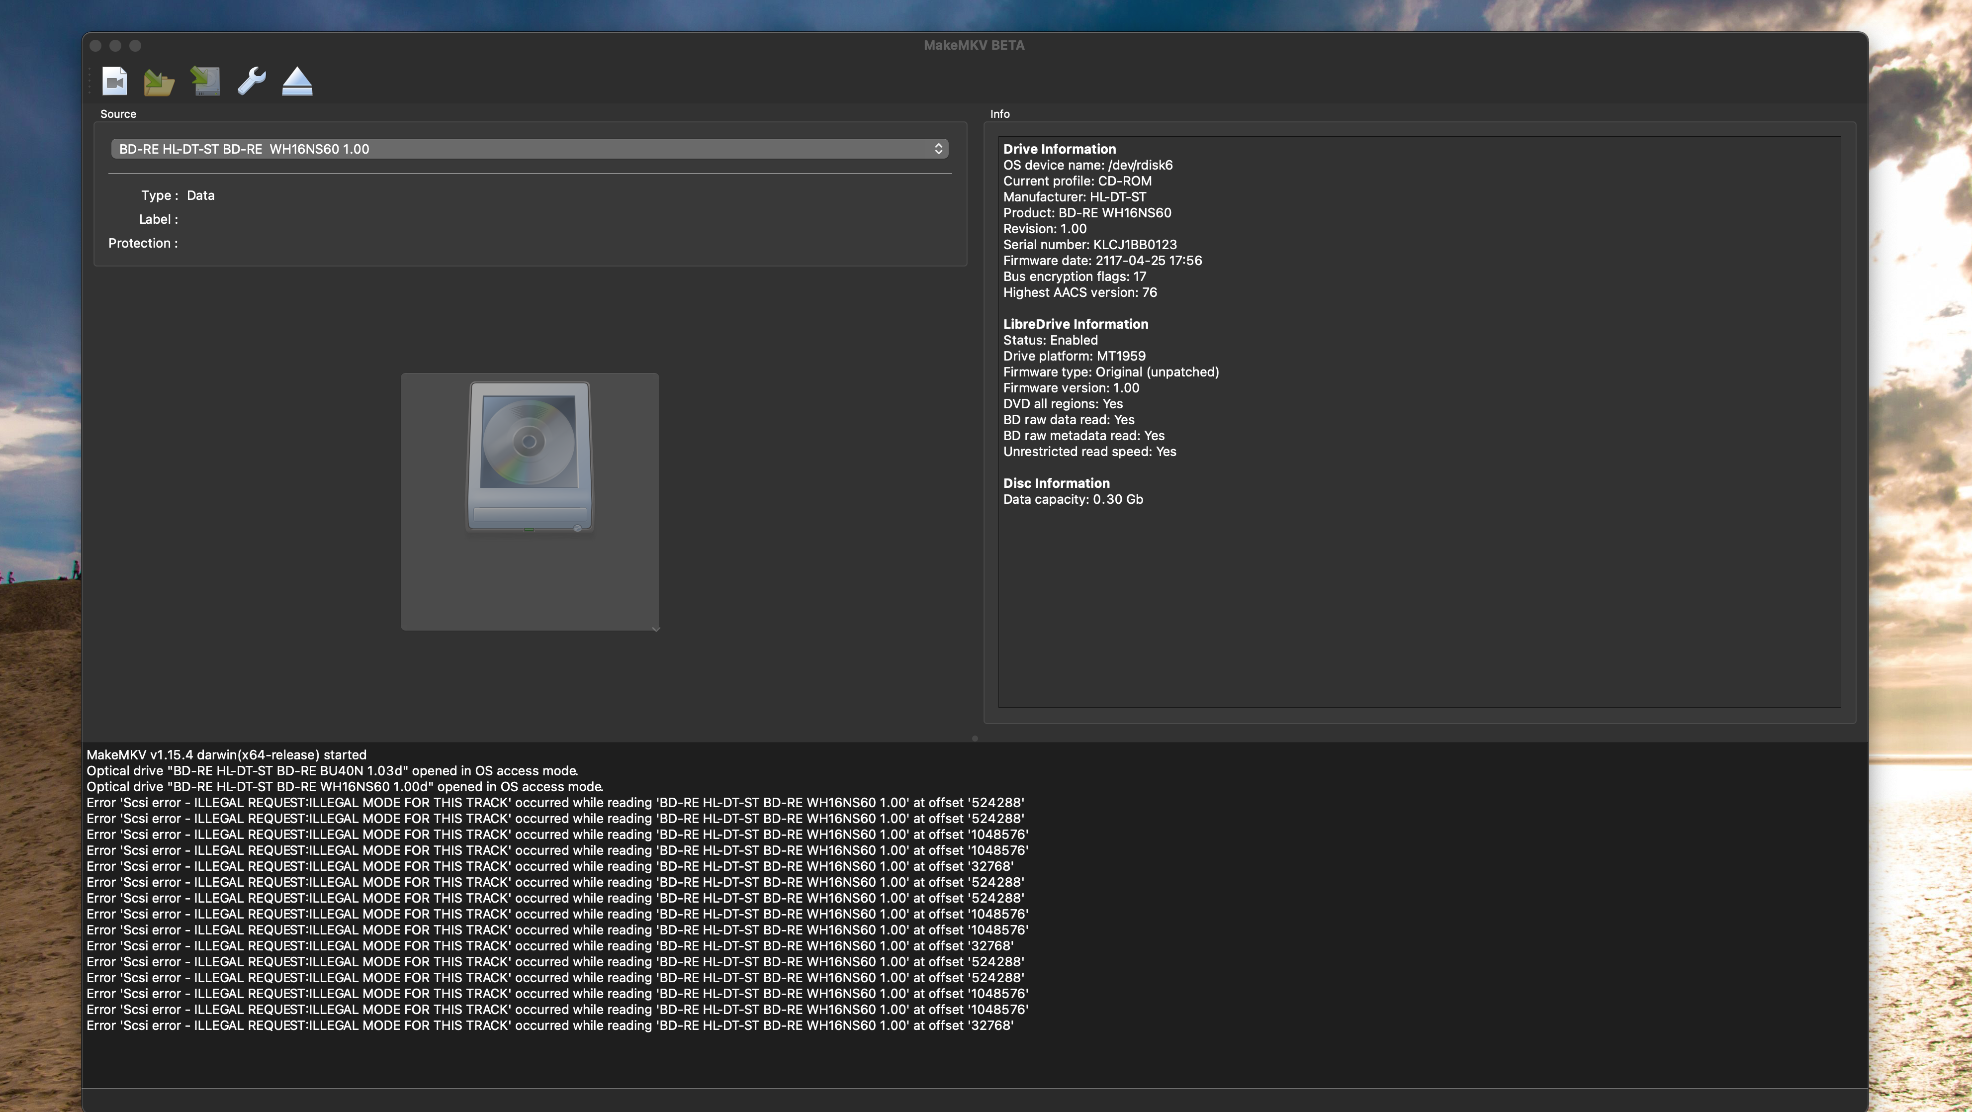
Task: Click log line 'WH16NS60 1.00d opened in OS access mode'
Action: pyautogui.click(x=345, y=787)
